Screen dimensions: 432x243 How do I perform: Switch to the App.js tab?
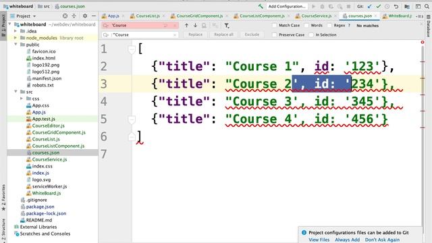[x=113, y=16]
